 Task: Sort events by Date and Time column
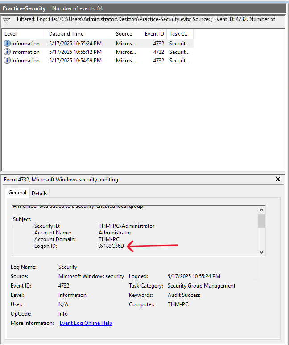point(79,34)
